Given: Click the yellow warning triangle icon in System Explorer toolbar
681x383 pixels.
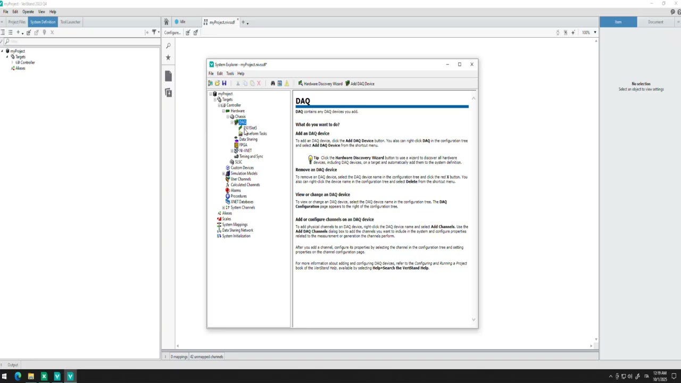Looking at the screenshot, I should 287,84.
